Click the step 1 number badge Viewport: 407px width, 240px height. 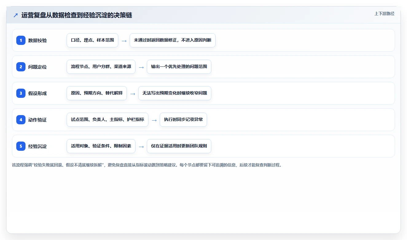coord(21,40)
